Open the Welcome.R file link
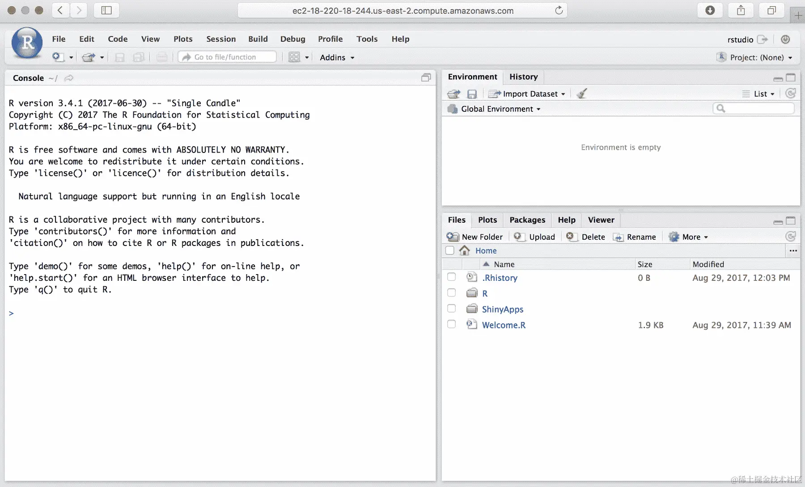Image resolution: width=805 pixels, height=487 pixels. (x=504, y=325)
